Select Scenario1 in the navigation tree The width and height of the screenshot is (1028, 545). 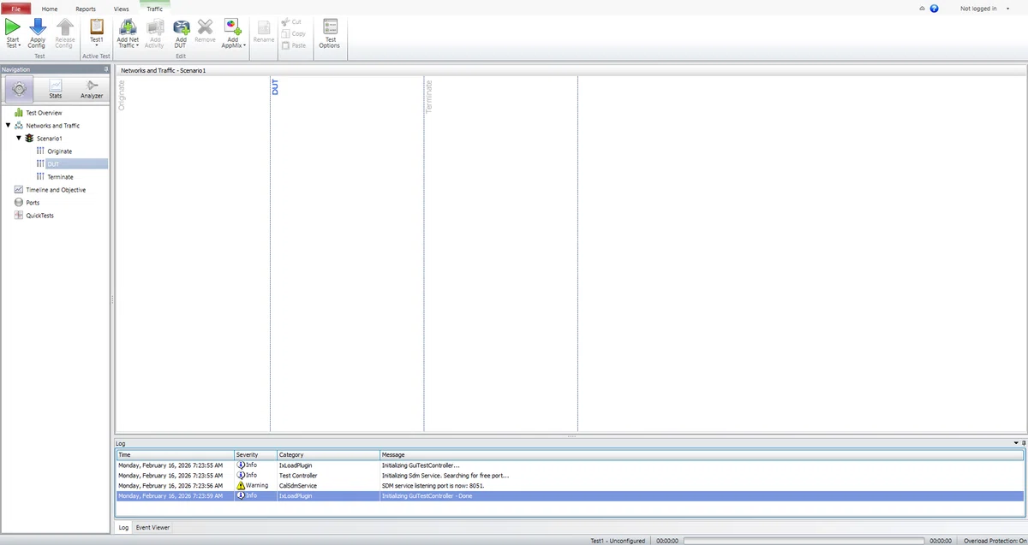50,138
